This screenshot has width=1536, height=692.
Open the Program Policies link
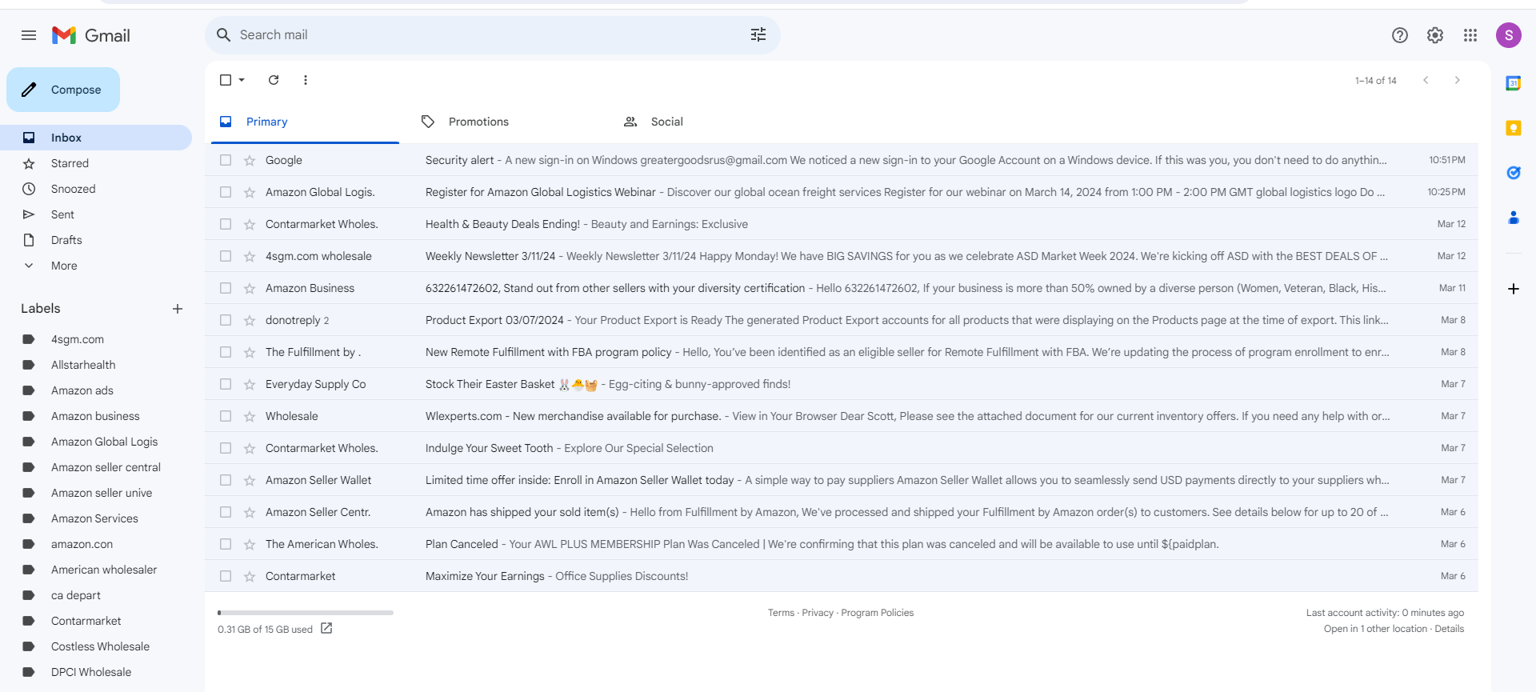tap(877, 613)
